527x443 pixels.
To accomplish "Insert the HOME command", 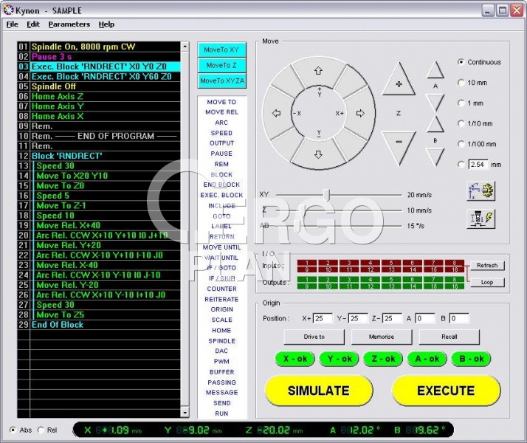I will (221, 330).
